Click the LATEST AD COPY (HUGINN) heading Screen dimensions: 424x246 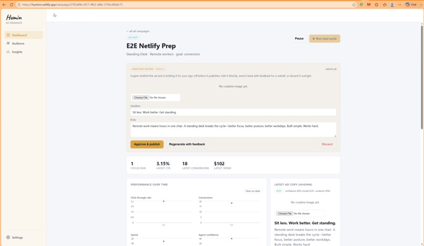293,185
